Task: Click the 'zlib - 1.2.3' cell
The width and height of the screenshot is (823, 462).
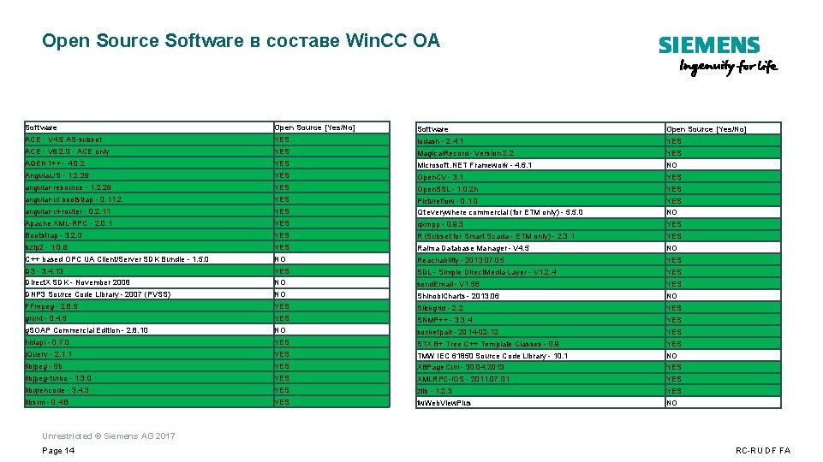Action: [x=540, y=391]
